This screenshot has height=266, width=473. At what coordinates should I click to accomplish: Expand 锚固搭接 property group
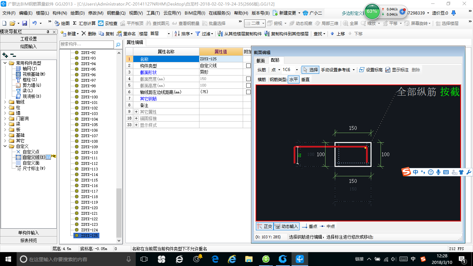click(x=136, y=118)
